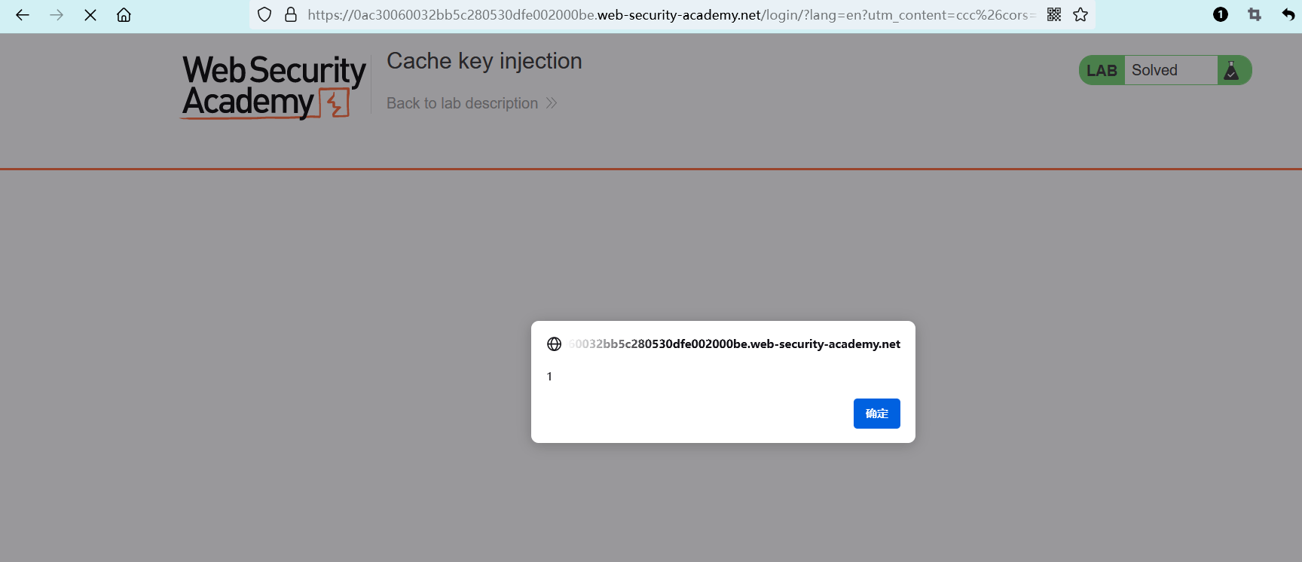Confirm the alert with 确定 button
This screenshot has width=1302, height=562.
pos(876,414)
